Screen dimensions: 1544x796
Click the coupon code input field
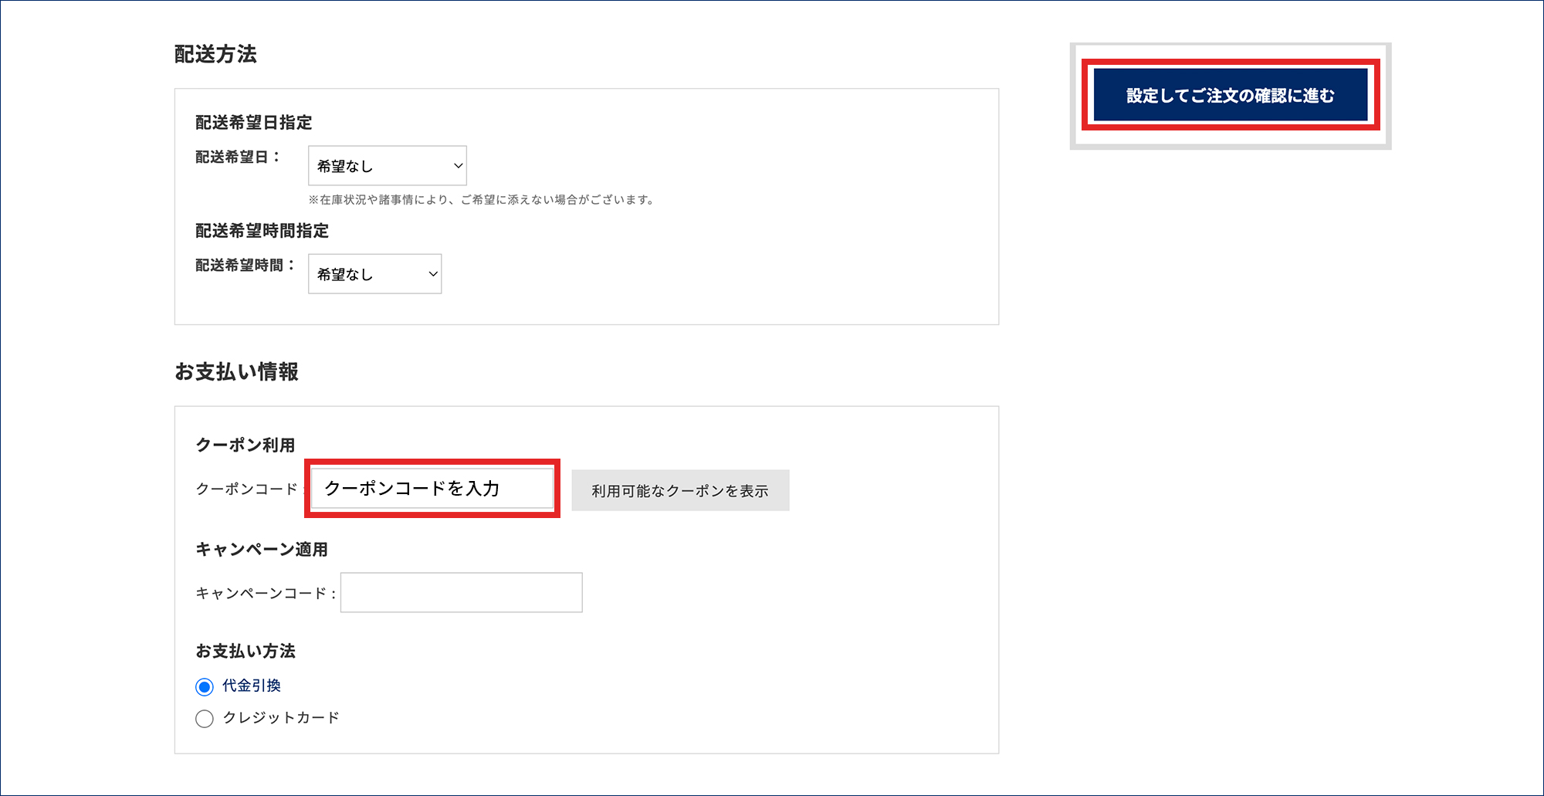[432, 488]
